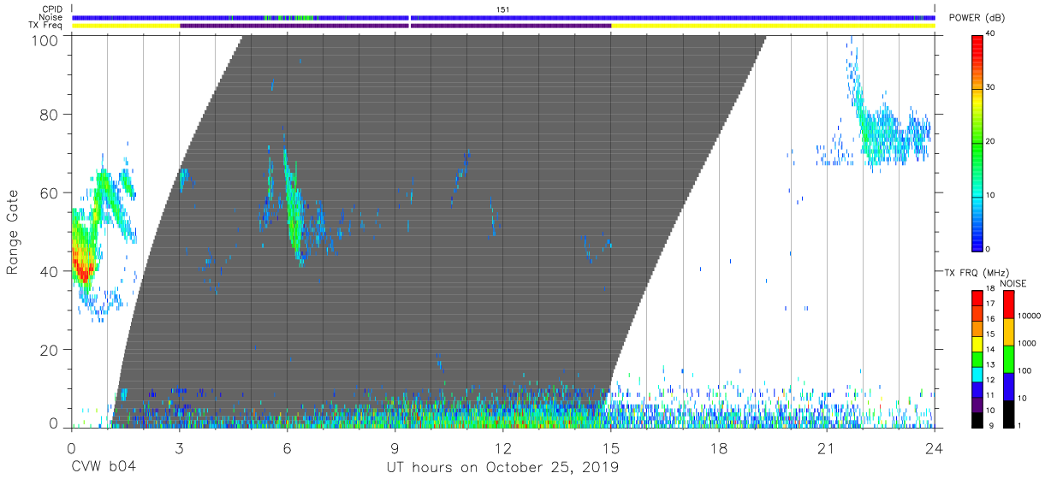Click the NOISE color scale bar
Viewport: 1051px width, 485px height.
click(x=1008, y=358)
